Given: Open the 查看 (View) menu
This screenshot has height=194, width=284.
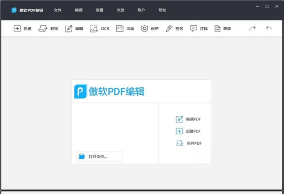Looking at the screenshot, I should coord(100,10).
